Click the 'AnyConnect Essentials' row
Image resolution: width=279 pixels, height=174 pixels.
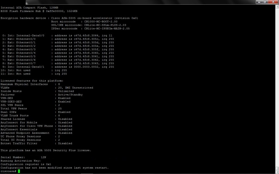coord(36,129)
